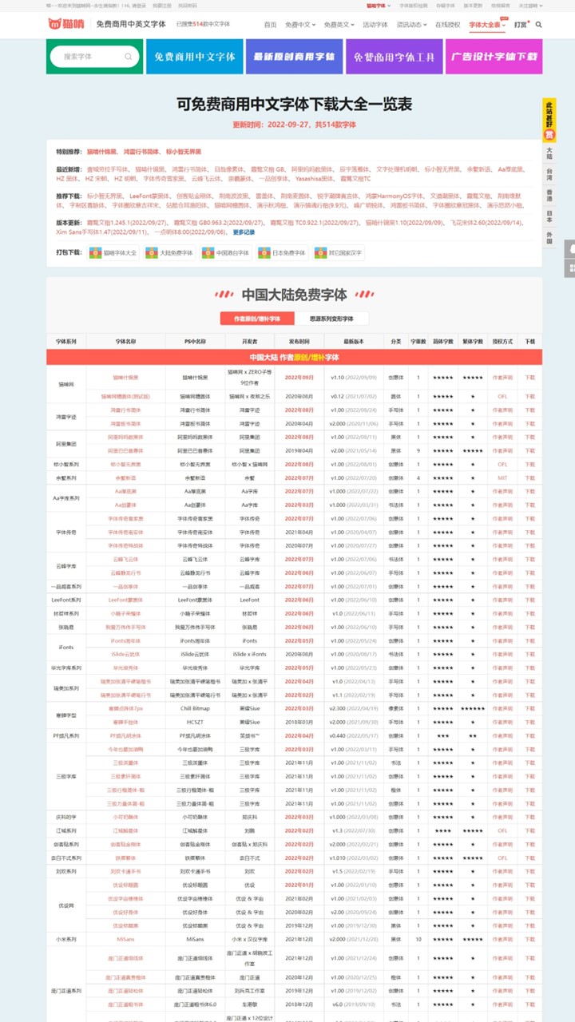Click the search magnifier icon in header

(538, 25)
